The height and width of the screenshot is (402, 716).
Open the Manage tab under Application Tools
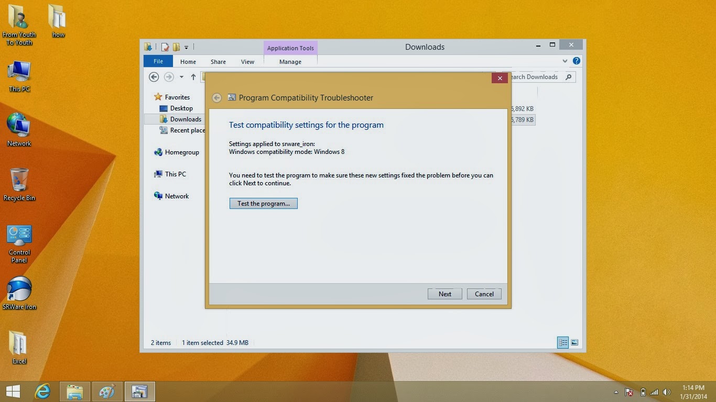(290, 61)
